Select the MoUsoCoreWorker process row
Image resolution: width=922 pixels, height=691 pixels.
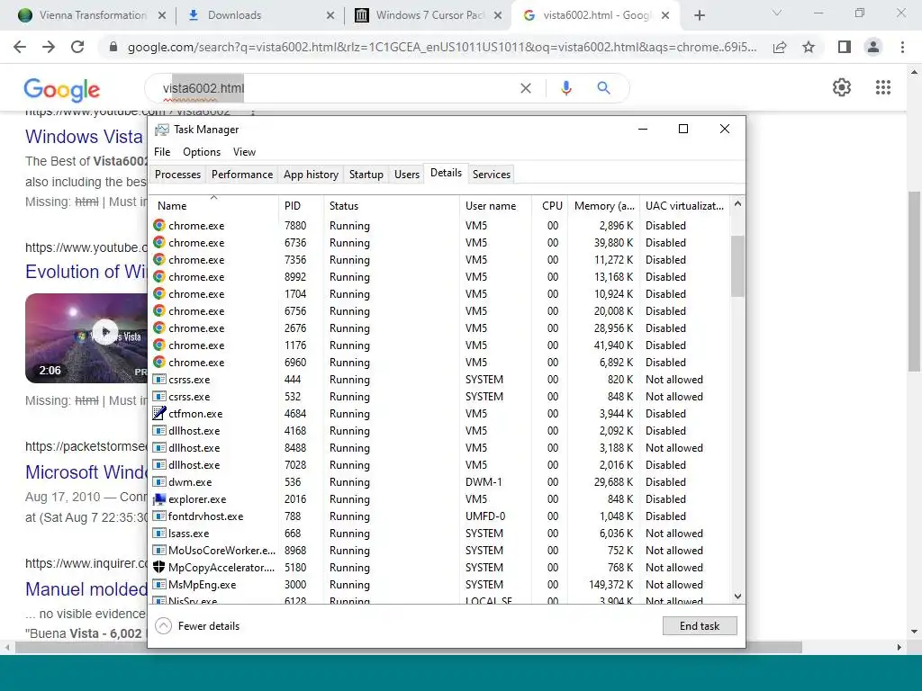439,550
